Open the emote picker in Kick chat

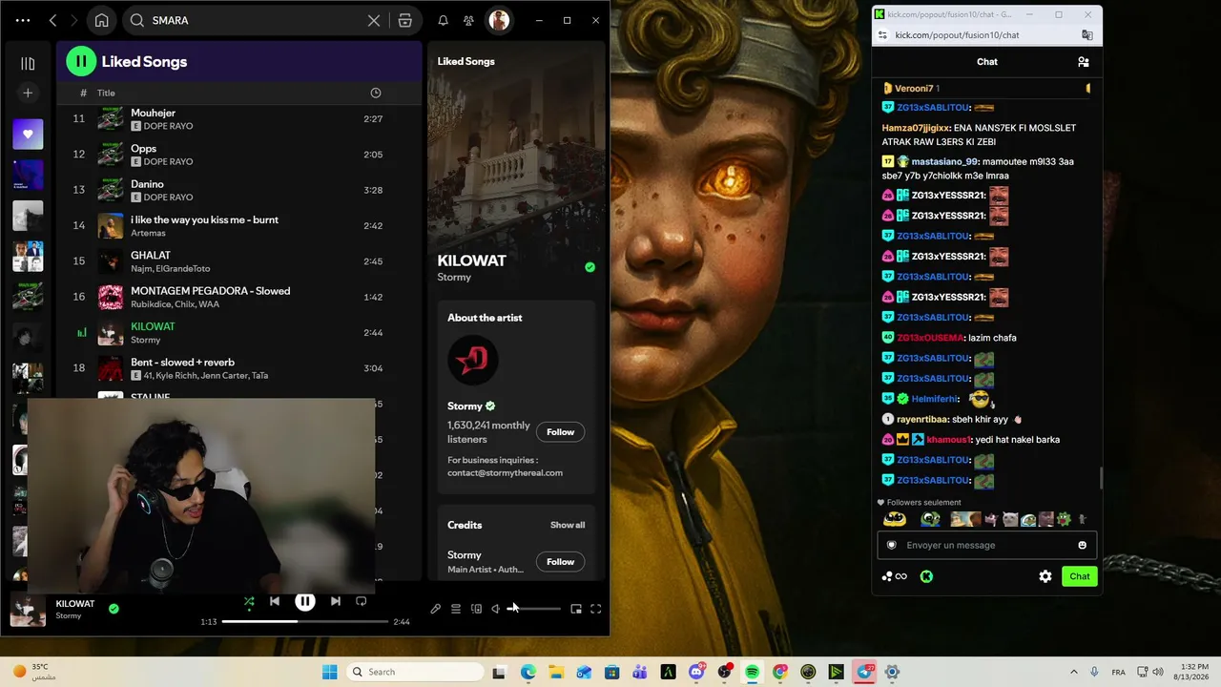(x=1082, y=545)
